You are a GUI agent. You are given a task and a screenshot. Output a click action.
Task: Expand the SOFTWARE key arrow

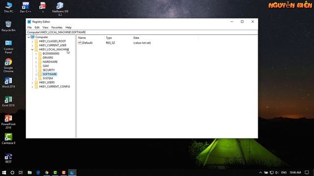pos(36,74)
